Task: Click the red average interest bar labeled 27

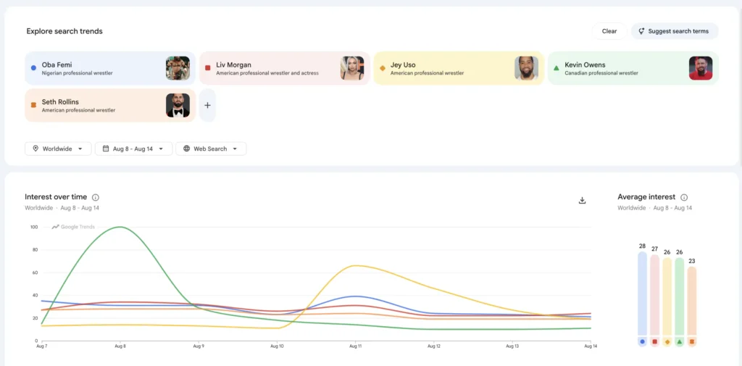Action: (x=654, y=295)
